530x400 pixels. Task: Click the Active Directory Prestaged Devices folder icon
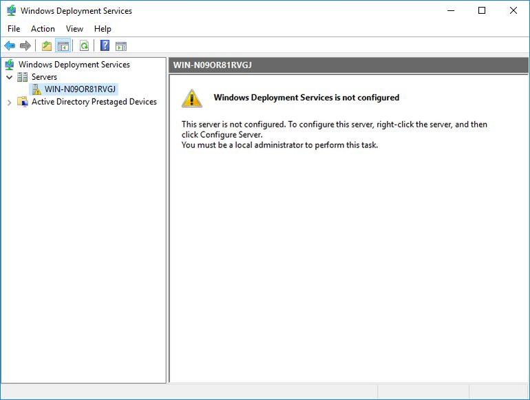[x=23, y=102]
